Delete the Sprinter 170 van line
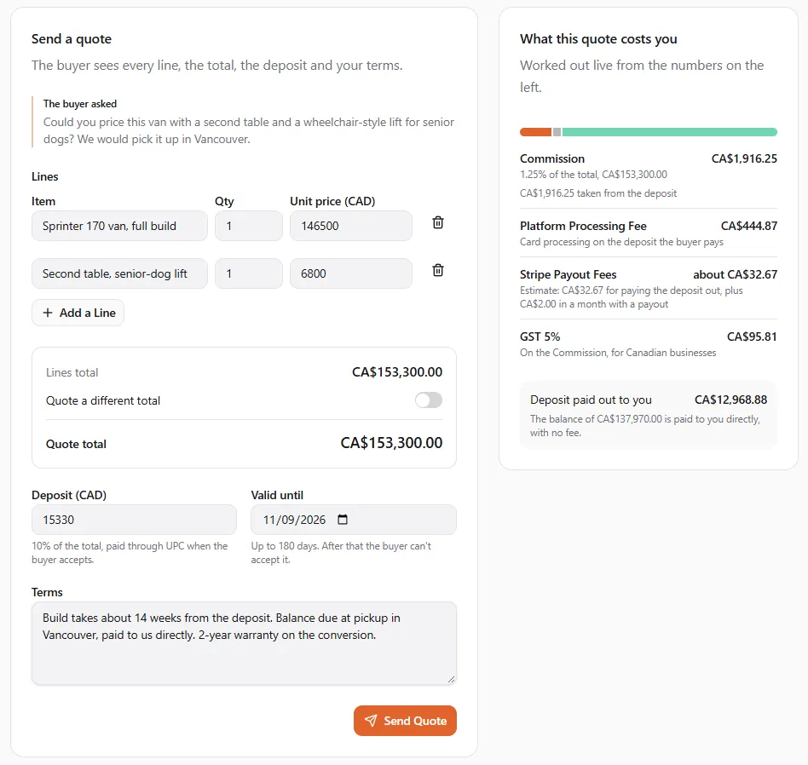The height and width of the screenshot is (765, 808). point(437,222)
